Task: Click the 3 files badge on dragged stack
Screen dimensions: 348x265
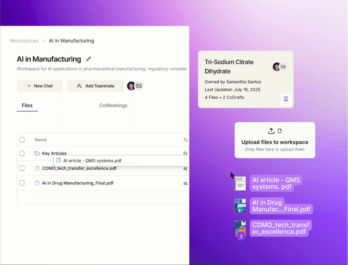Action: (241, 236)
